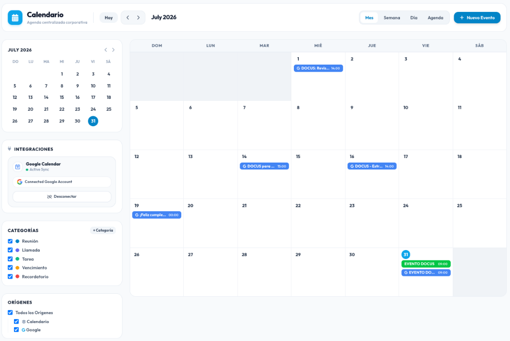Viewport: 510px width, 341px height.
Task: Click the stack icon beside Calendario origin
Action: [24, 322]
